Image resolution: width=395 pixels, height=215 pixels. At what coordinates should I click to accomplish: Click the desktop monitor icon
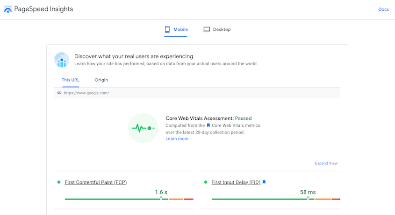[207, 29]
